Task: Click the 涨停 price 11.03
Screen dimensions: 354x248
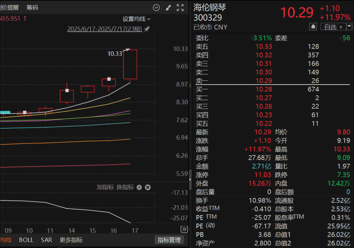Action: [x=263, y=175]
